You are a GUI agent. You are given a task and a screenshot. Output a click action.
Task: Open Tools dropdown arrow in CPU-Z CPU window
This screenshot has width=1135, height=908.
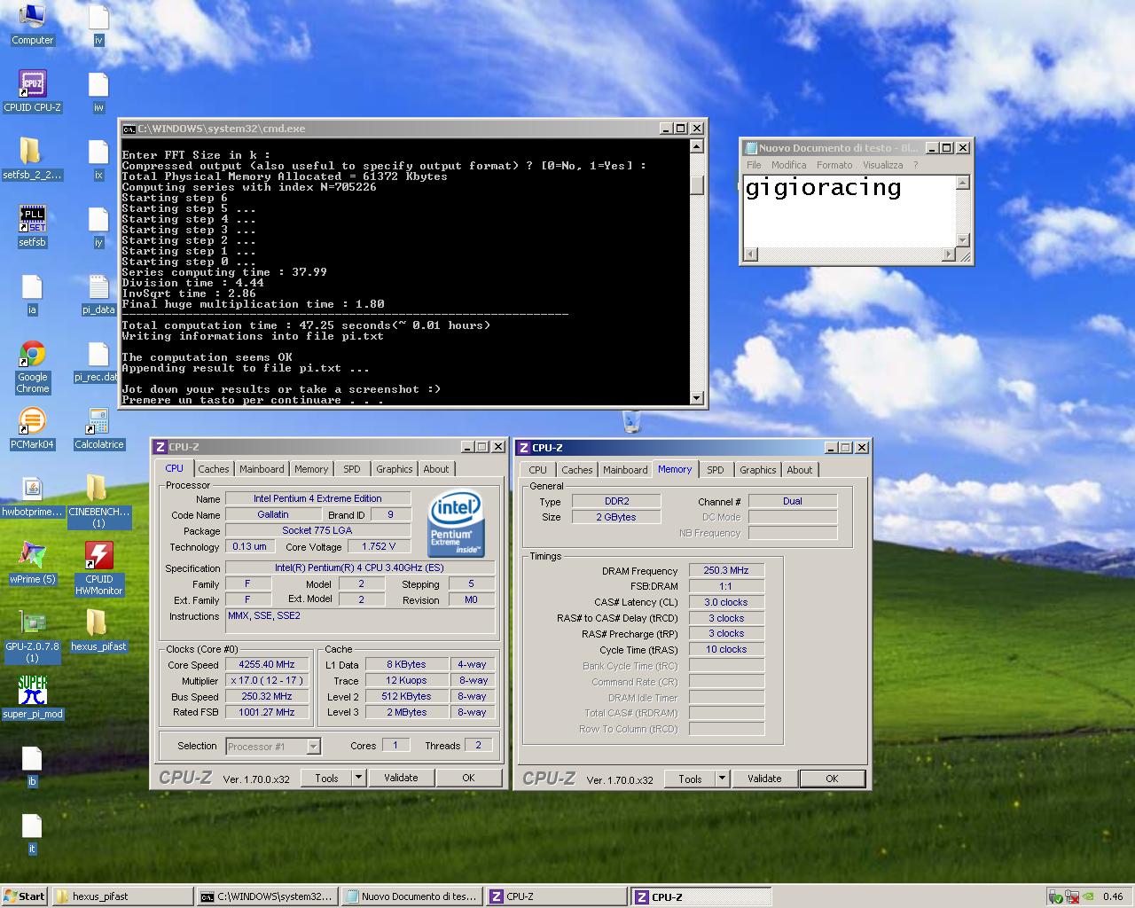[359, 778]
